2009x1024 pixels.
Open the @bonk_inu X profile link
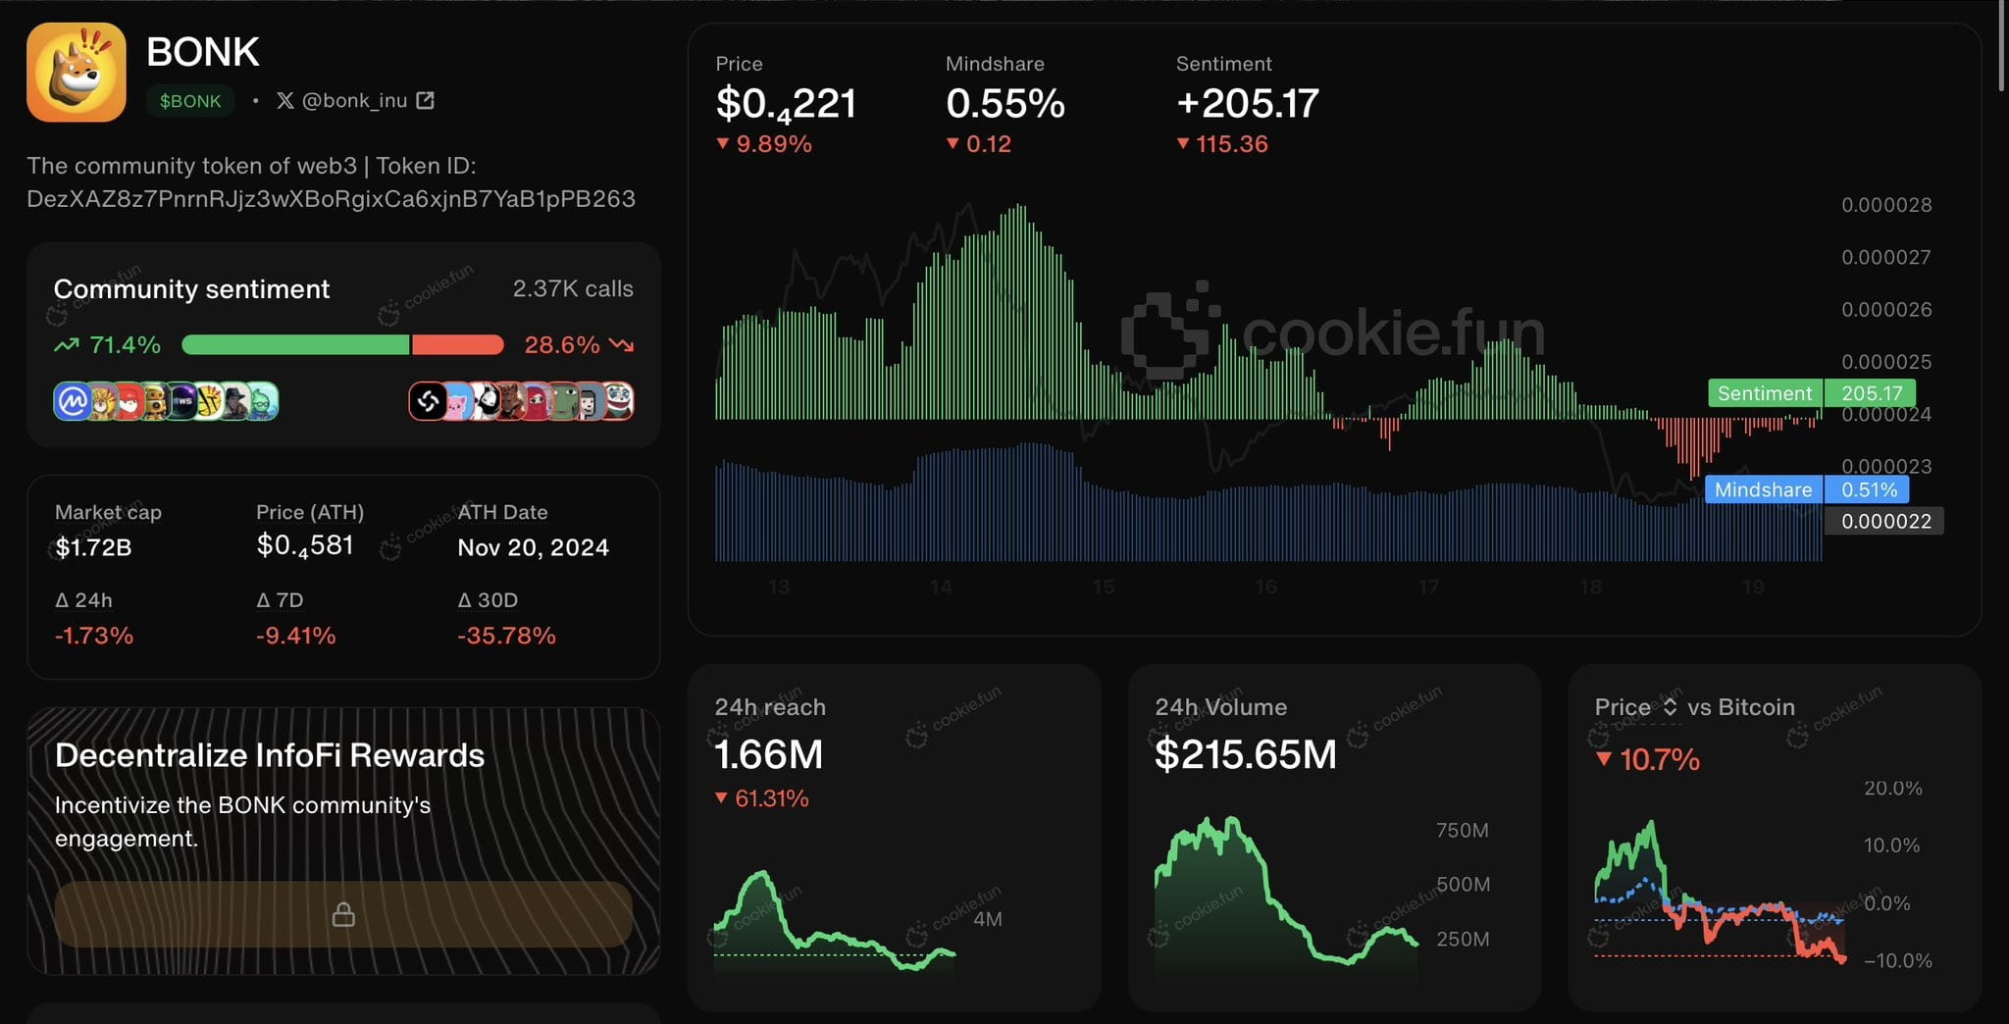pyautogui.click(x=355, y=100)
